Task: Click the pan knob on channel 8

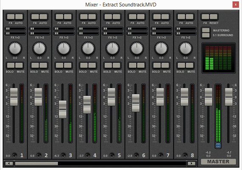Action: point(186,48)
